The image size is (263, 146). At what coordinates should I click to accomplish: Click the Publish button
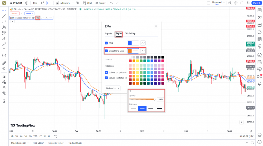257,3
